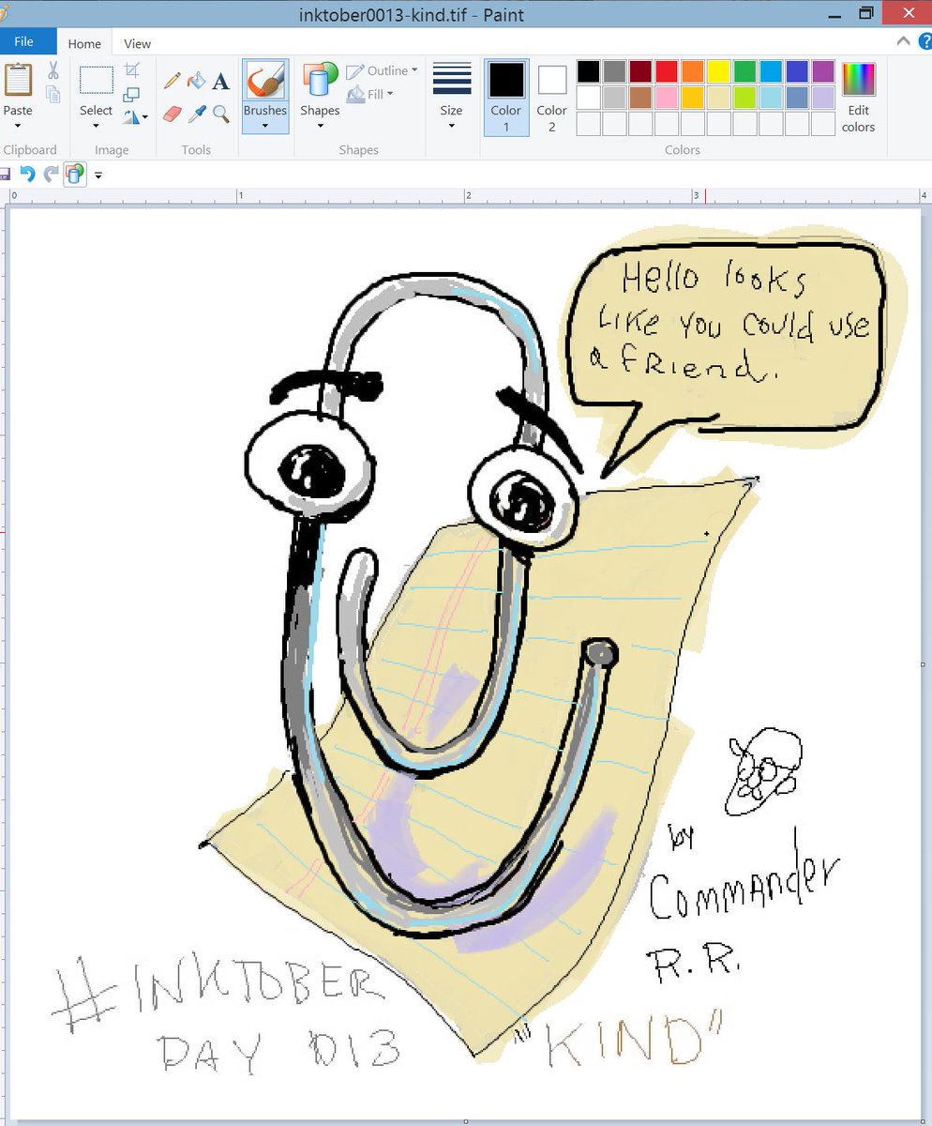
Task: Select the Pencil tool
Action: 172,82
